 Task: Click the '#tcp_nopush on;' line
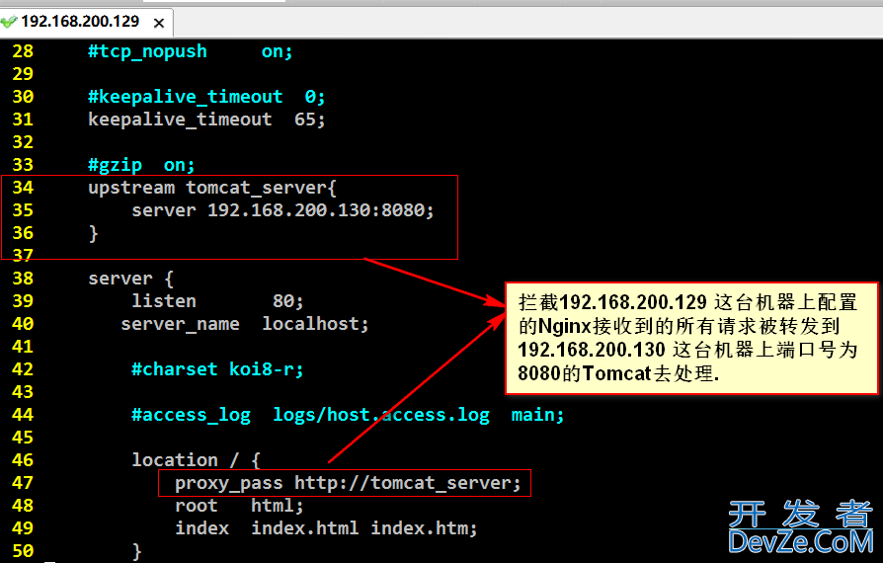pyautogui.click(x=191, y=51)
